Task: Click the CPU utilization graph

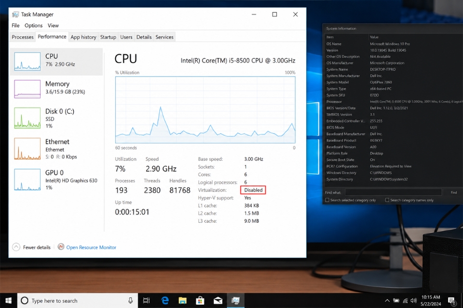Action: click(x=205, y=110)
